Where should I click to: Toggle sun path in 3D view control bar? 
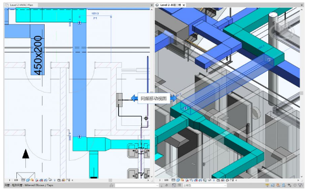coord(183,180)
